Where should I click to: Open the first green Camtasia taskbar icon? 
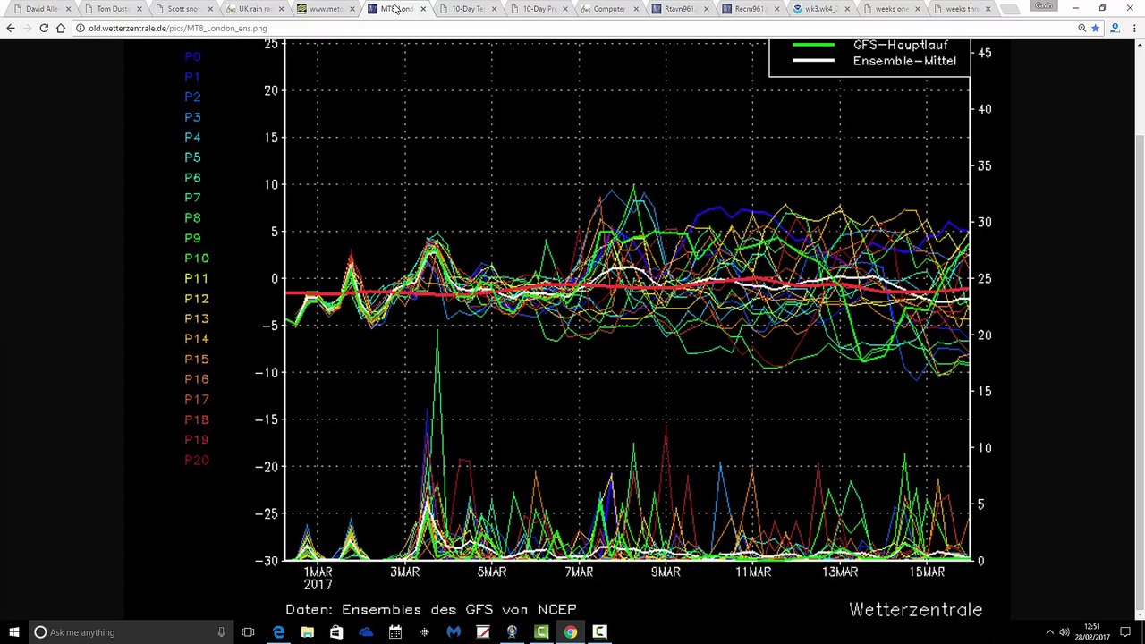click(541, 632)
